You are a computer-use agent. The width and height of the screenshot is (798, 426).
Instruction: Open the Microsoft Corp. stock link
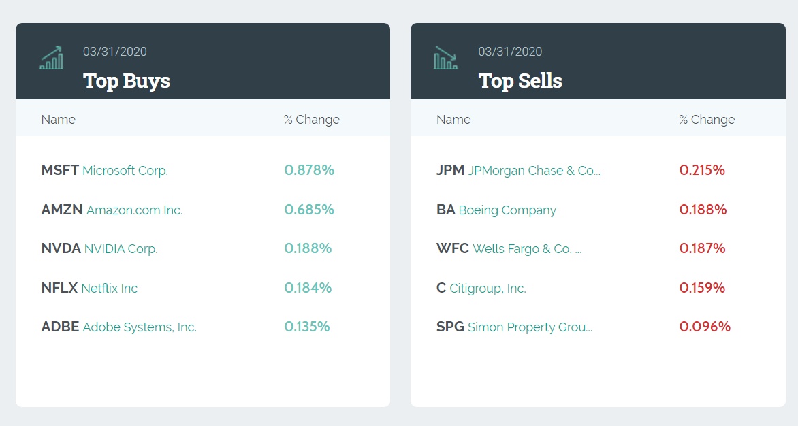[125, 171]
